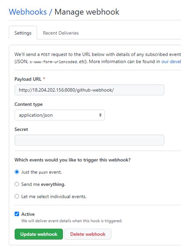
Task: Focus the empty Secret input field
Action: (89, 140)
